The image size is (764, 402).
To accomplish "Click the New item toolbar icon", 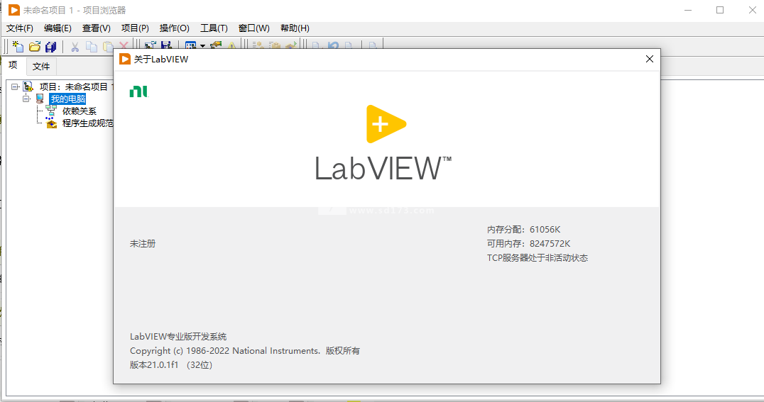I will tap(18, 46).
